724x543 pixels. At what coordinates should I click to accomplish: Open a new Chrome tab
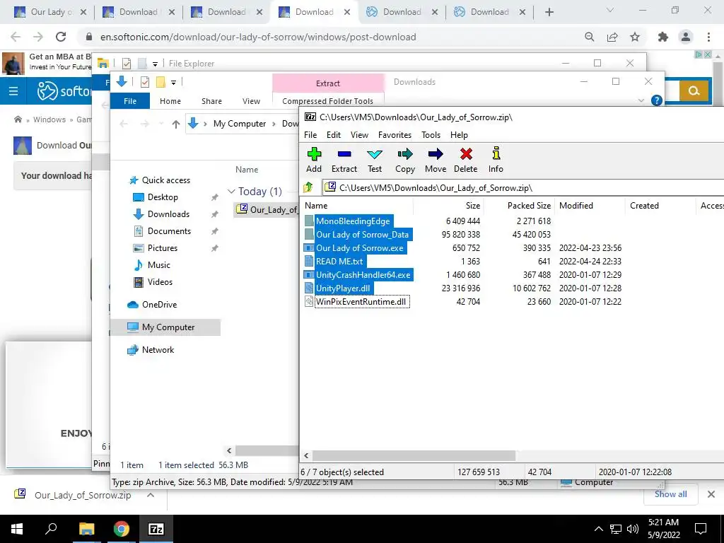point(549,12)
